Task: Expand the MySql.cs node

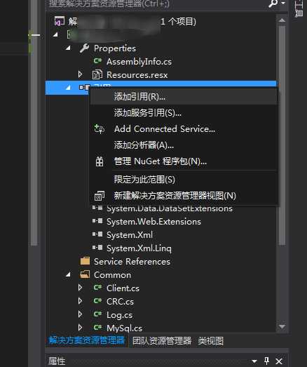Action: 80,328
